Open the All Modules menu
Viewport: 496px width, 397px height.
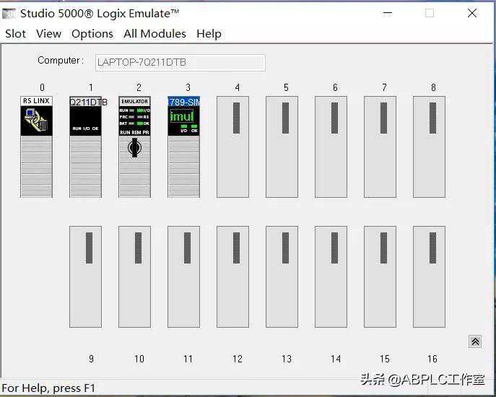[155, 34]
